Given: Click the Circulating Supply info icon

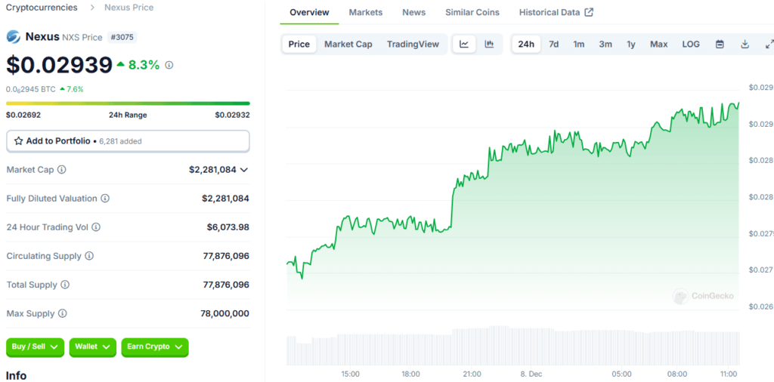Looking at the screenshot, I should [x=89, y=256].
